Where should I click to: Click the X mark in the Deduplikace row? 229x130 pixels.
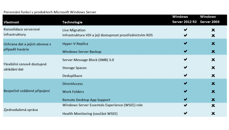[x=213, y=76]
